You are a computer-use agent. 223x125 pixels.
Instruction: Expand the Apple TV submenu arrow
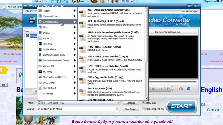(75, 38)
